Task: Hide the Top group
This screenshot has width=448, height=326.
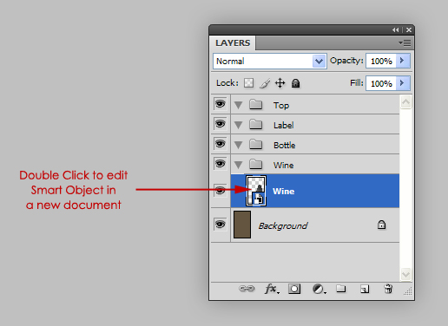Action: (221, 104)
